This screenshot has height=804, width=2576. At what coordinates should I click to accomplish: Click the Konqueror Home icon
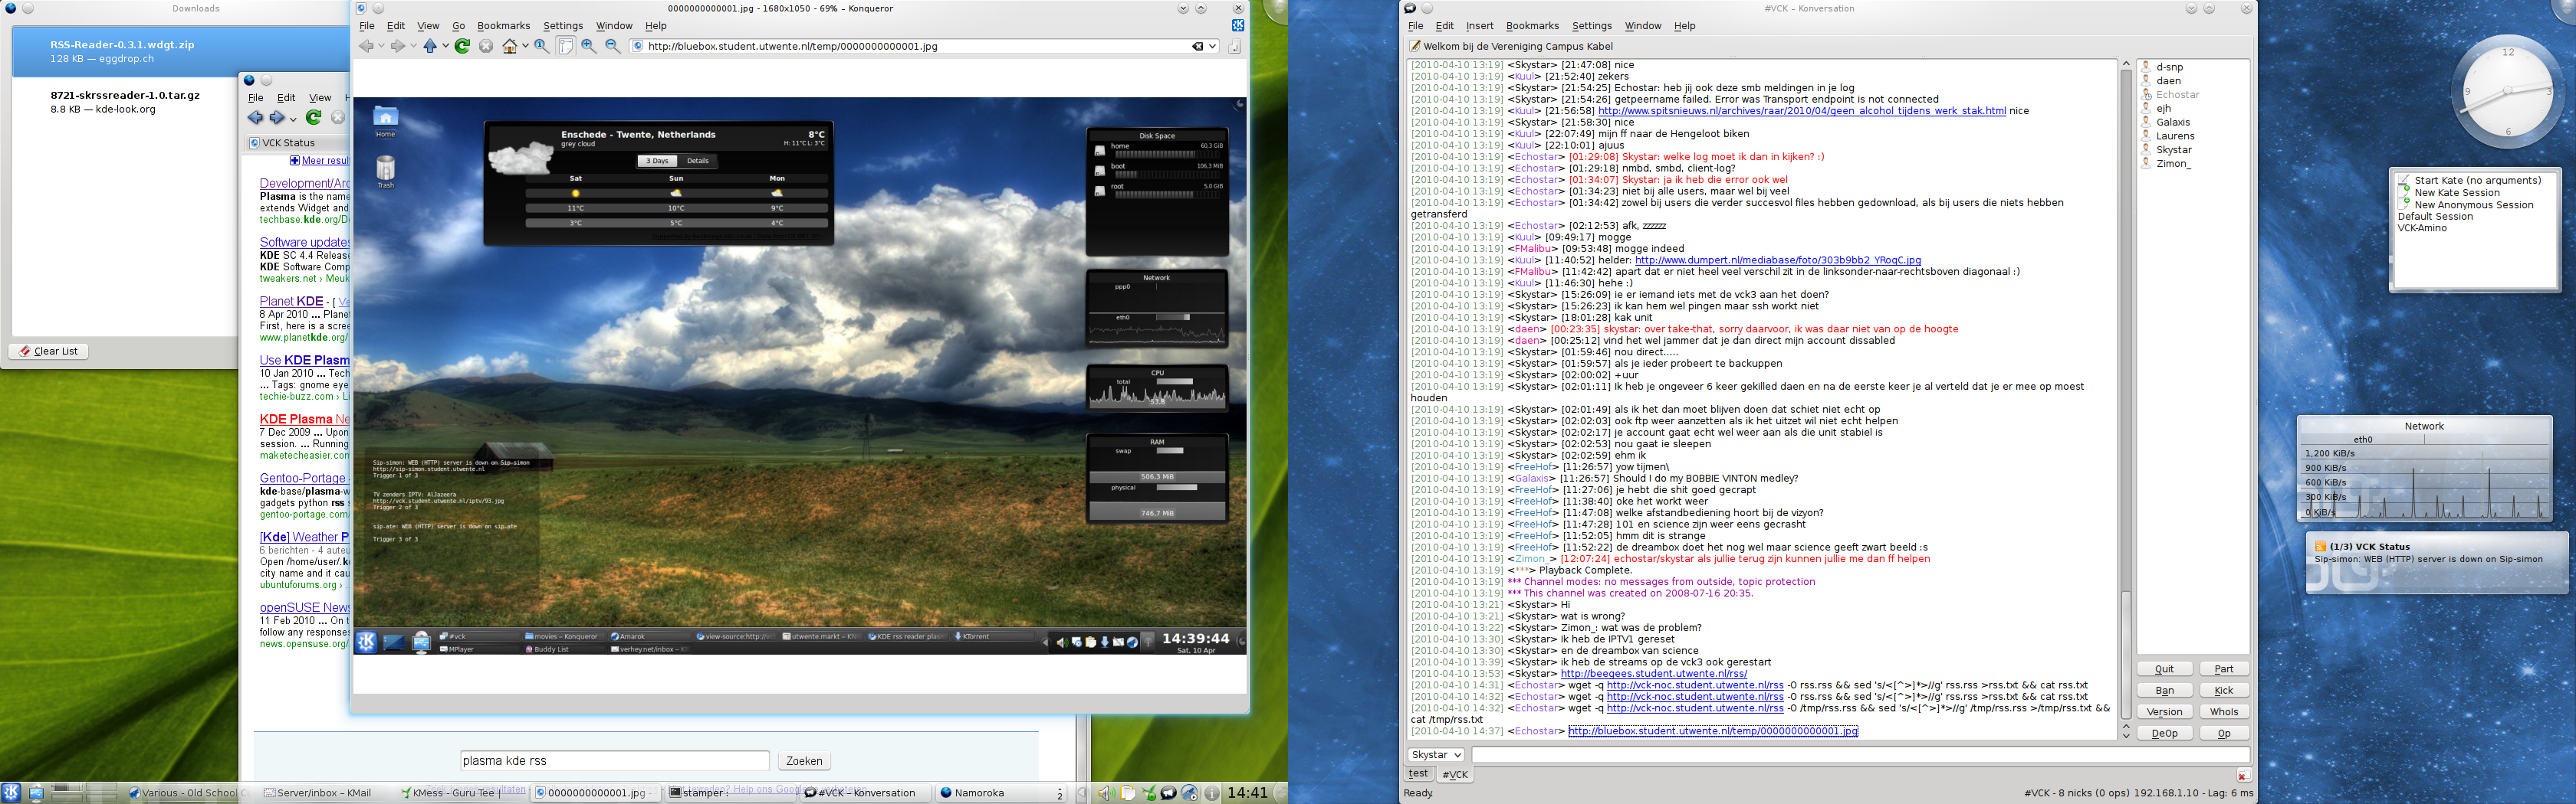click(x=509, y=46)
